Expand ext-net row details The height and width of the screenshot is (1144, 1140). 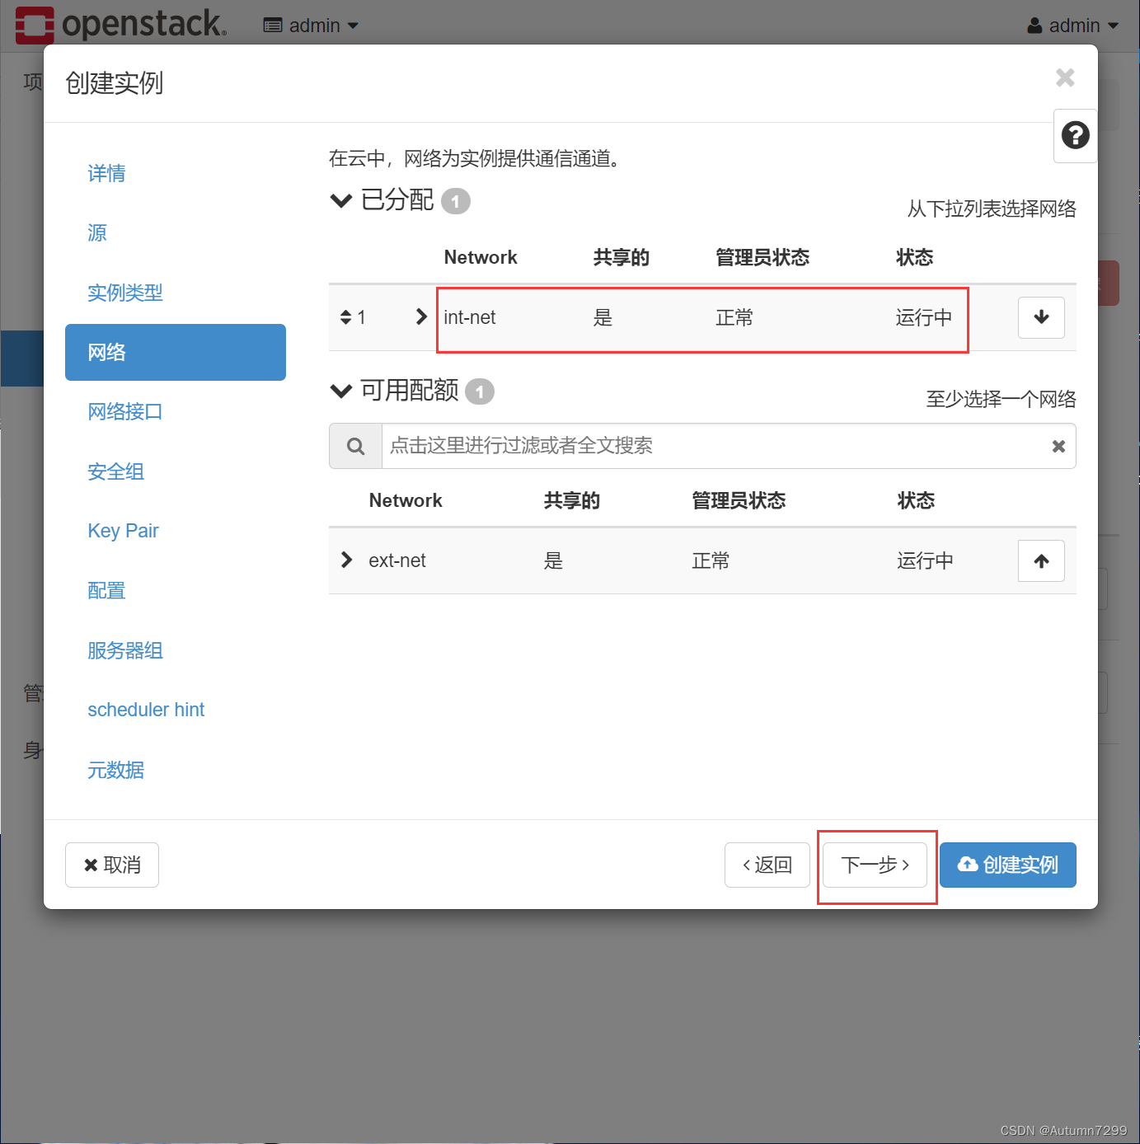coord(346,560)
